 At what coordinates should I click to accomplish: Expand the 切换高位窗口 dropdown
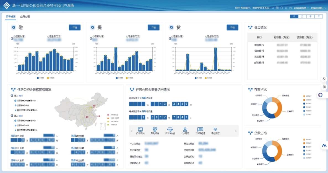(318, 8)
